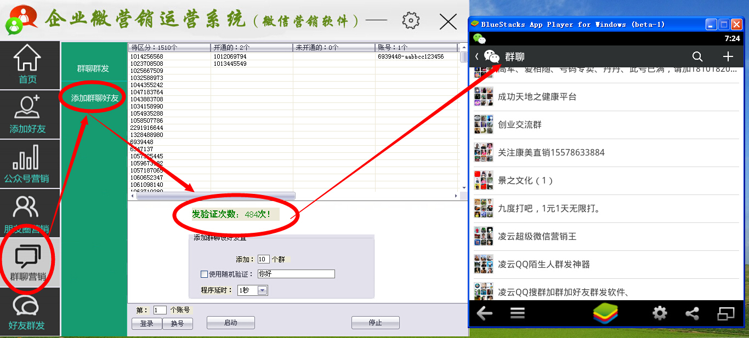
Task: Select the 添加群聊好友 submenu item
Action: click(94, 98)
